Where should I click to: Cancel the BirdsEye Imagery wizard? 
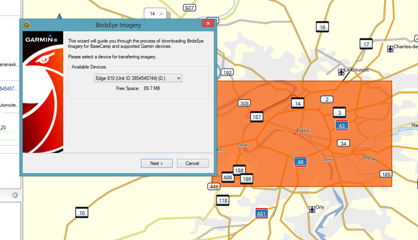(193, 163)
